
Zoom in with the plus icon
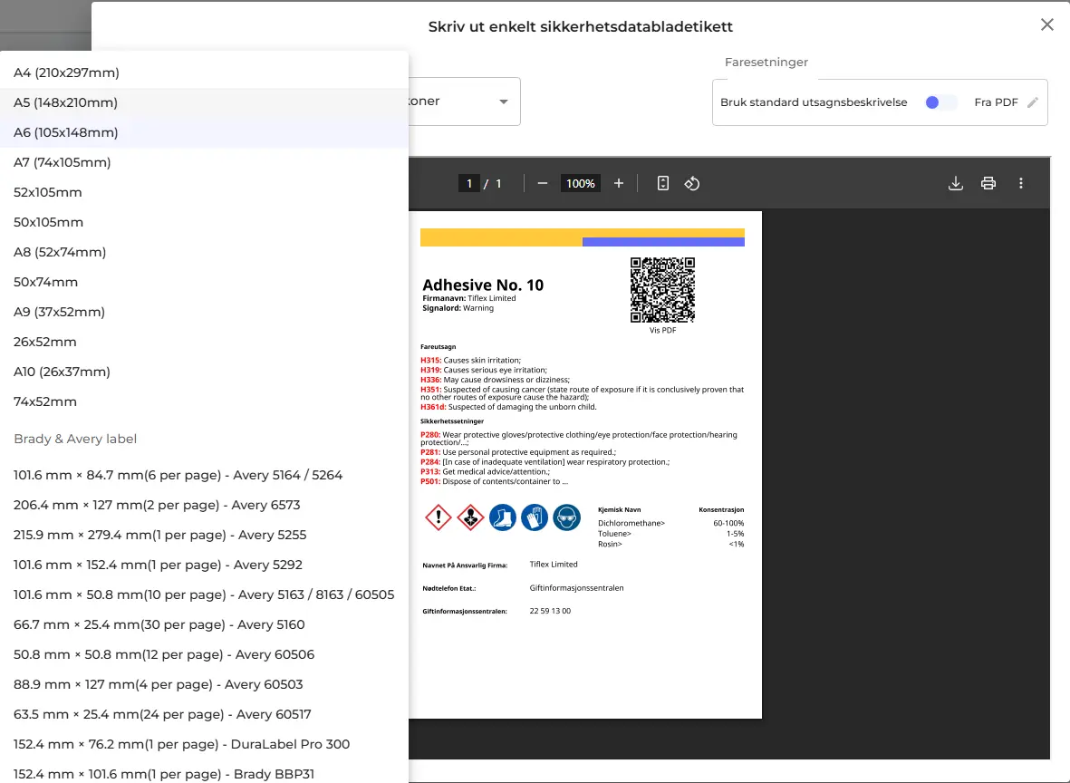(x=619, y=184)
